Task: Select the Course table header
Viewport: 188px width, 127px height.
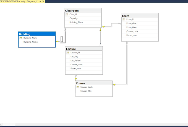Action: [93, 83]
